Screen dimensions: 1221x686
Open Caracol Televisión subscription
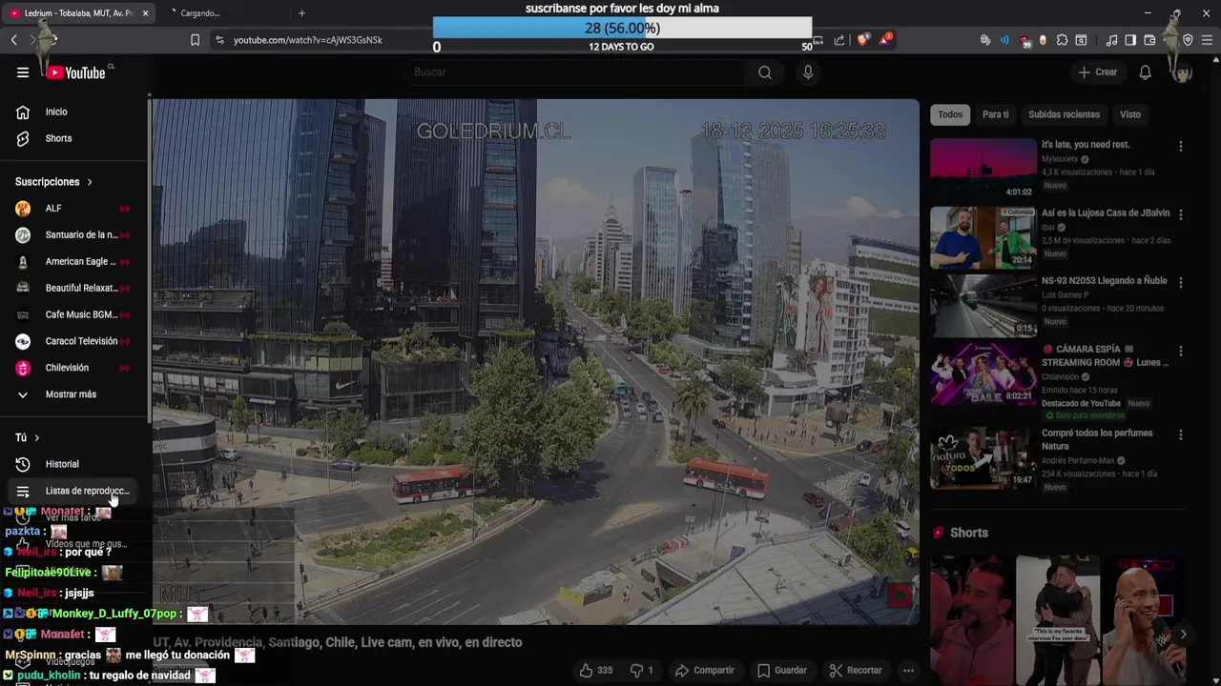pos(74,341)
